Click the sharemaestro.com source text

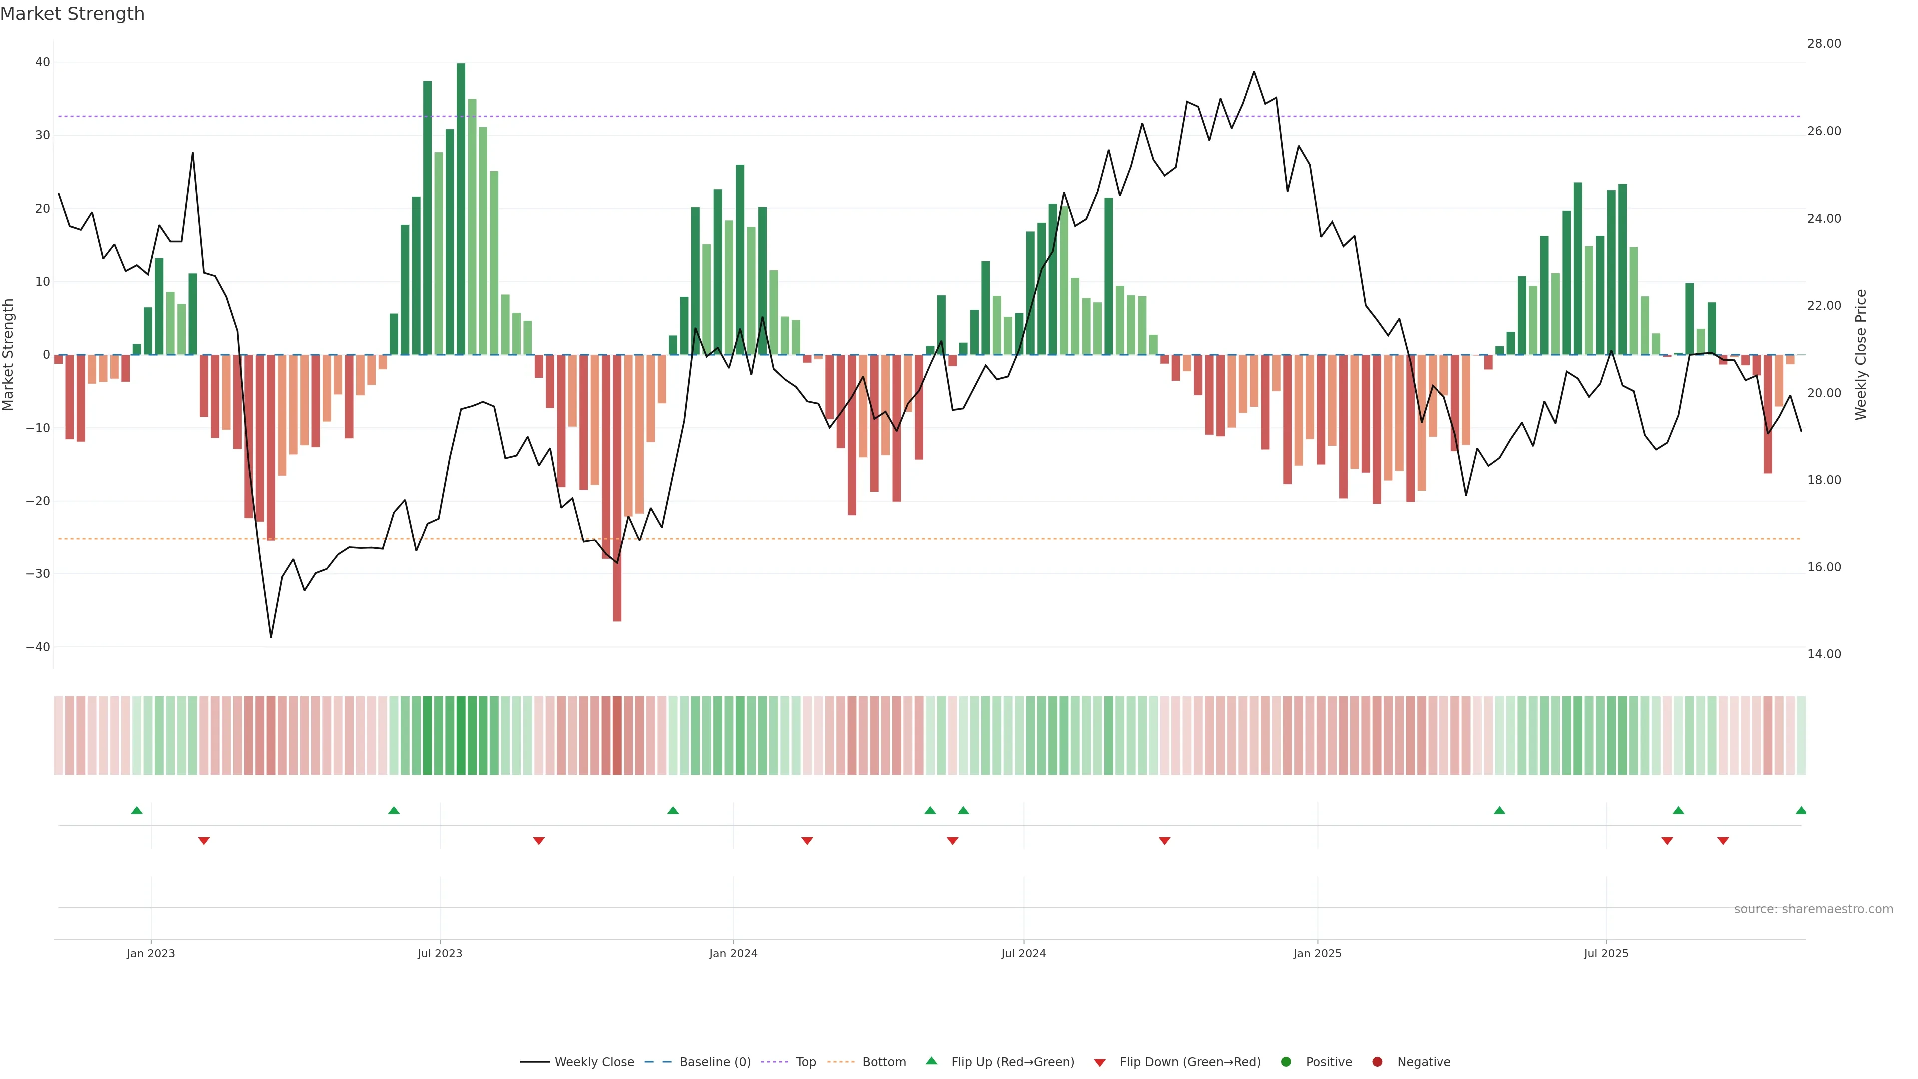(1813, 909)
